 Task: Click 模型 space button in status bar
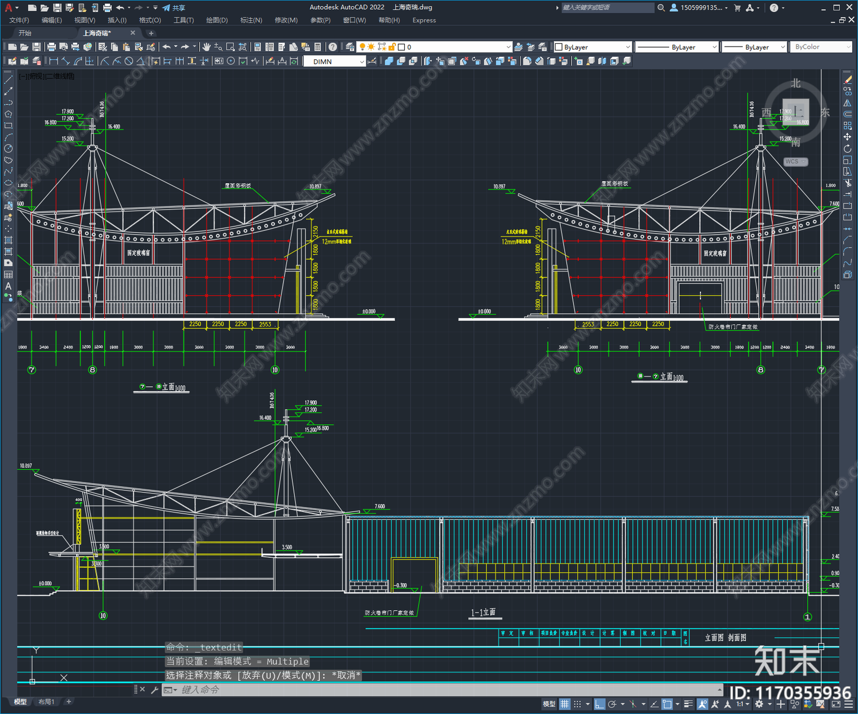549,704
